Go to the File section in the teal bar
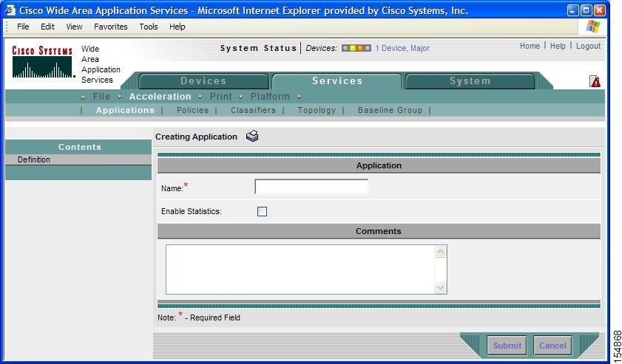This screenshot has height=364, width=622. [x=101, y=96]
